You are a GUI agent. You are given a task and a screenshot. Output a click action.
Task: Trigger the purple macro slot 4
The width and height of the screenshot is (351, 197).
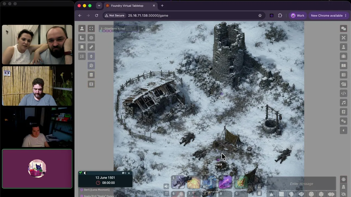[225, 182]
